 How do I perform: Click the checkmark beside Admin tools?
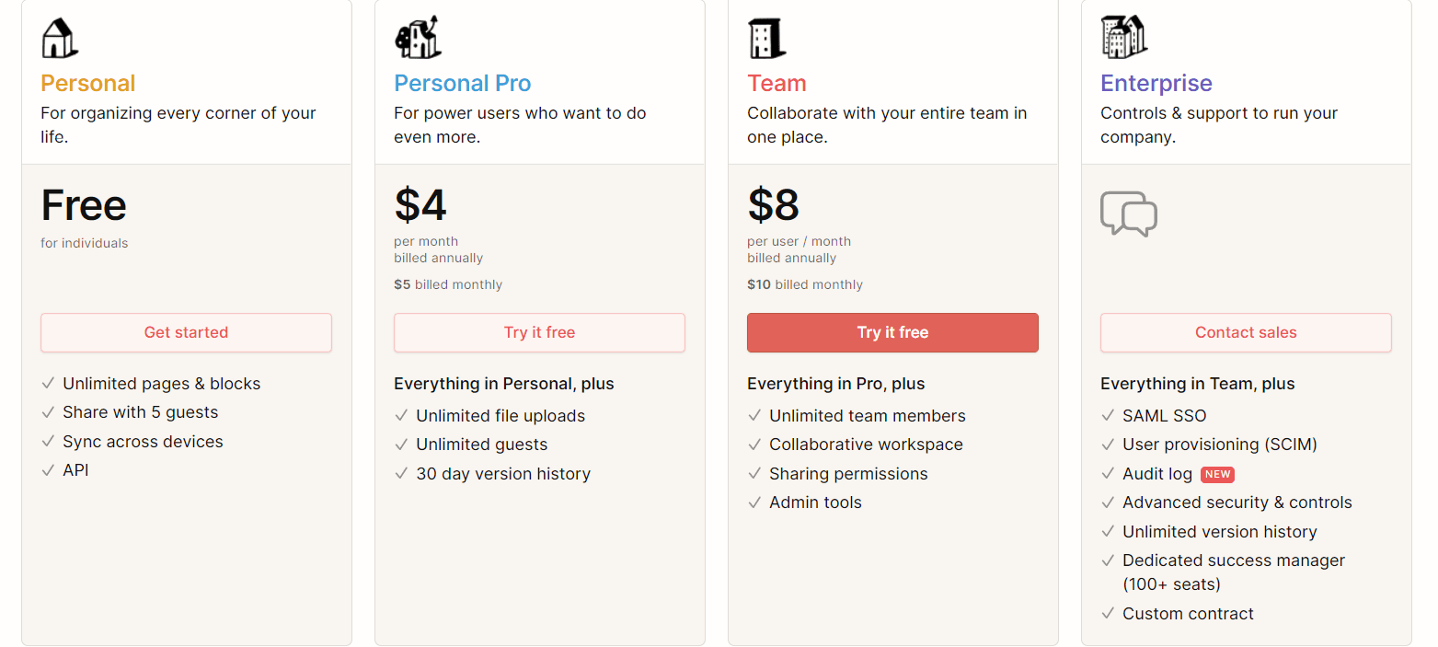(x=754, y=503)
